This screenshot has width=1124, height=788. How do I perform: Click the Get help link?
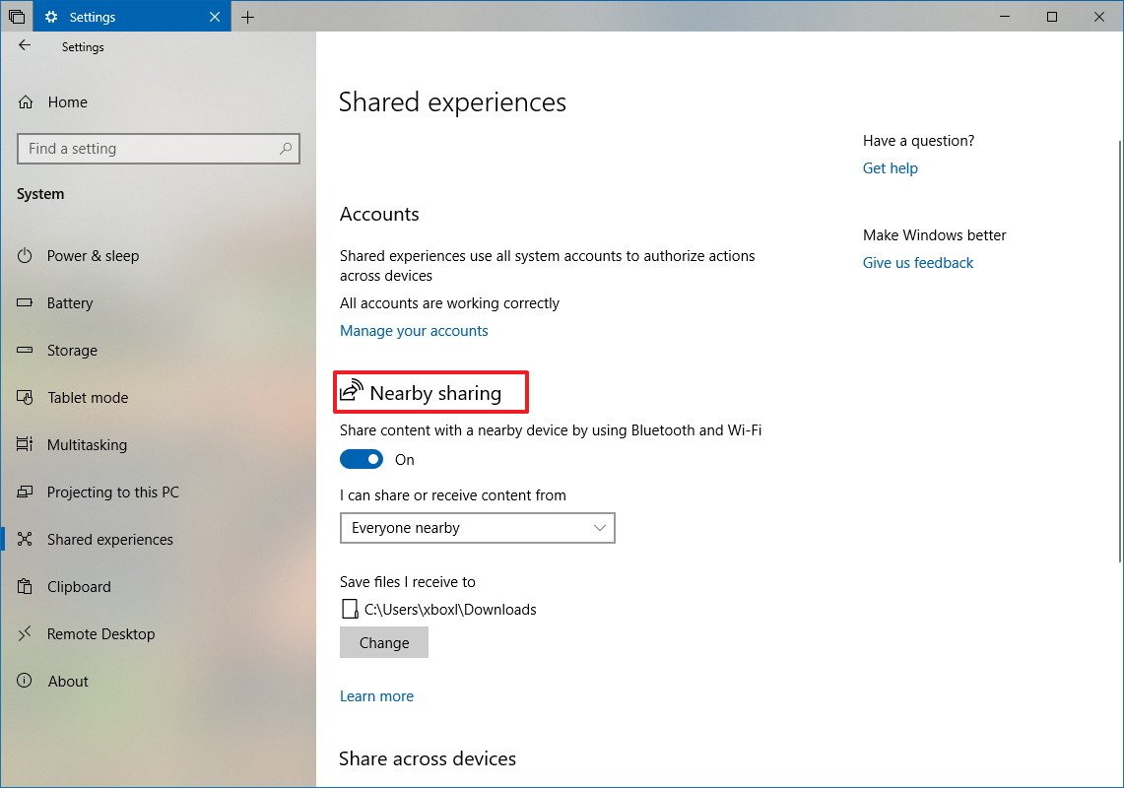point(890,167)
